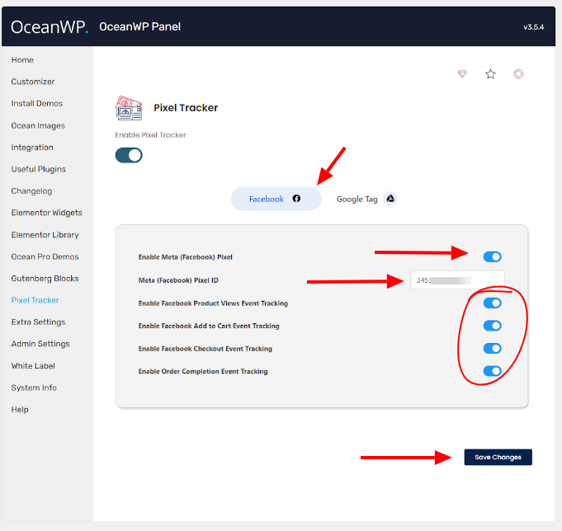Viewport: 562px width, 531px height.
Task: Open Changelog in the sidebar
Action: [x=31, y=191]
